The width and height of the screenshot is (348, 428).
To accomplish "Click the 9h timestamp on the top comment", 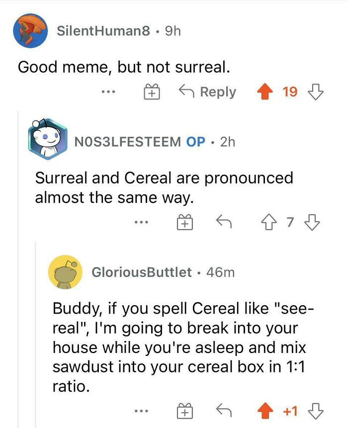I will click(x=172, y=30).
